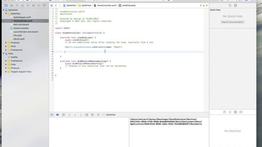Viewport: 262px width, 147px height.
Task: Go forward in editor history
Action: pyautogui.click(x=60, y=5)
